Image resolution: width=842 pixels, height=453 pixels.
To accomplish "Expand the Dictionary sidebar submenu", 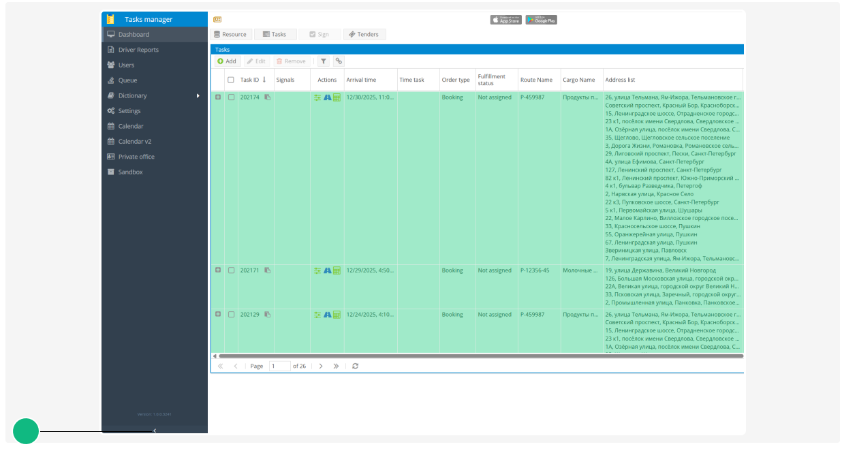I will pos(134,95).
